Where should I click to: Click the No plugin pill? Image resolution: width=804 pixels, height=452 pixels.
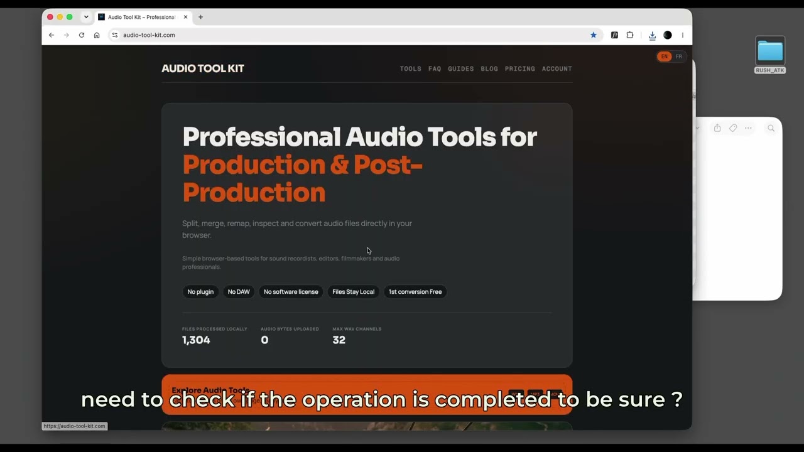[200, 292]
